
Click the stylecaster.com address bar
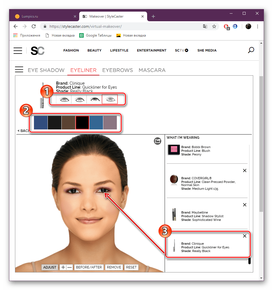[x=122, y=26]
